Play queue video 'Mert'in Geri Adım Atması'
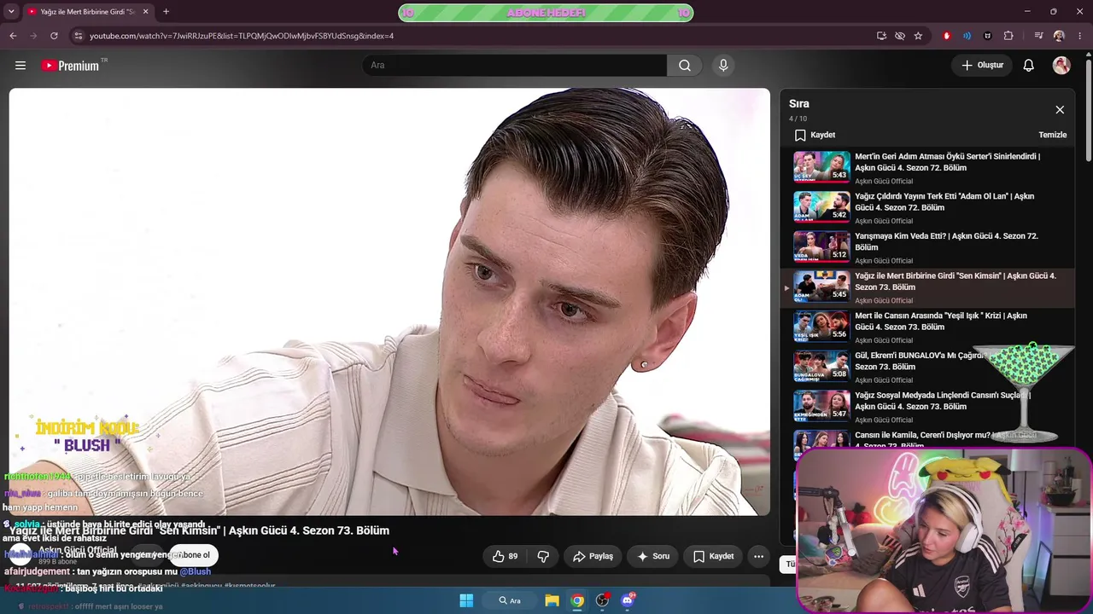 point(948,162)
